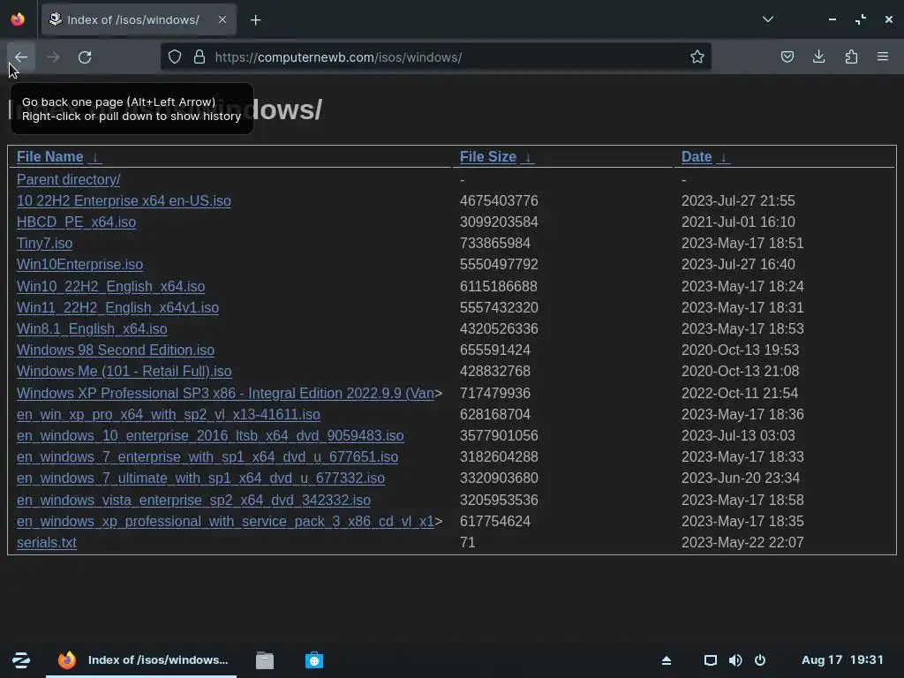Download Windows Me (101 - Retail Full).iso
The height and width of the screenshot is (678, 904).
coord(124,372)
